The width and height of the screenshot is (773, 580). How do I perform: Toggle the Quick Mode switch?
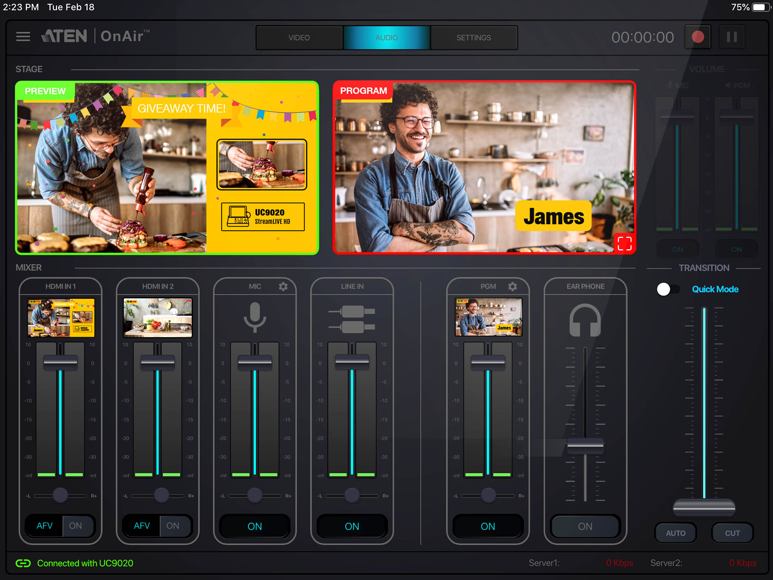pos(668,289)
